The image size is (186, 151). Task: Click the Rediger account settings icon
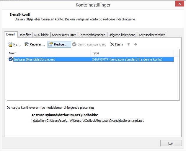[x=50, y=45]
